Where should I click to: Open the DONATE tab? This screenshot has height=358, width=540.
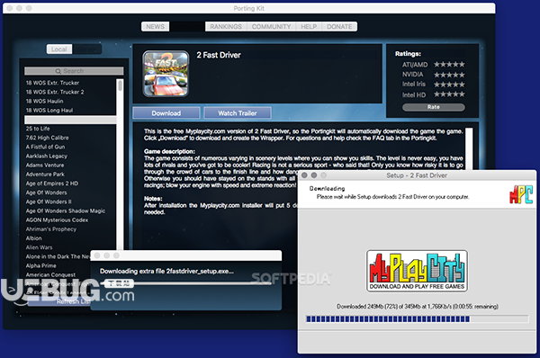(339, 26)
